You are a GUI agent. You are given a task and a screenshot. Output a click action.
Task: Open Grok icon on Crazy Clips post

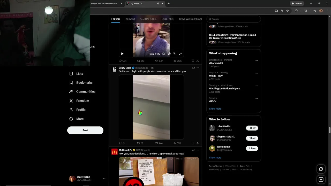193,68
